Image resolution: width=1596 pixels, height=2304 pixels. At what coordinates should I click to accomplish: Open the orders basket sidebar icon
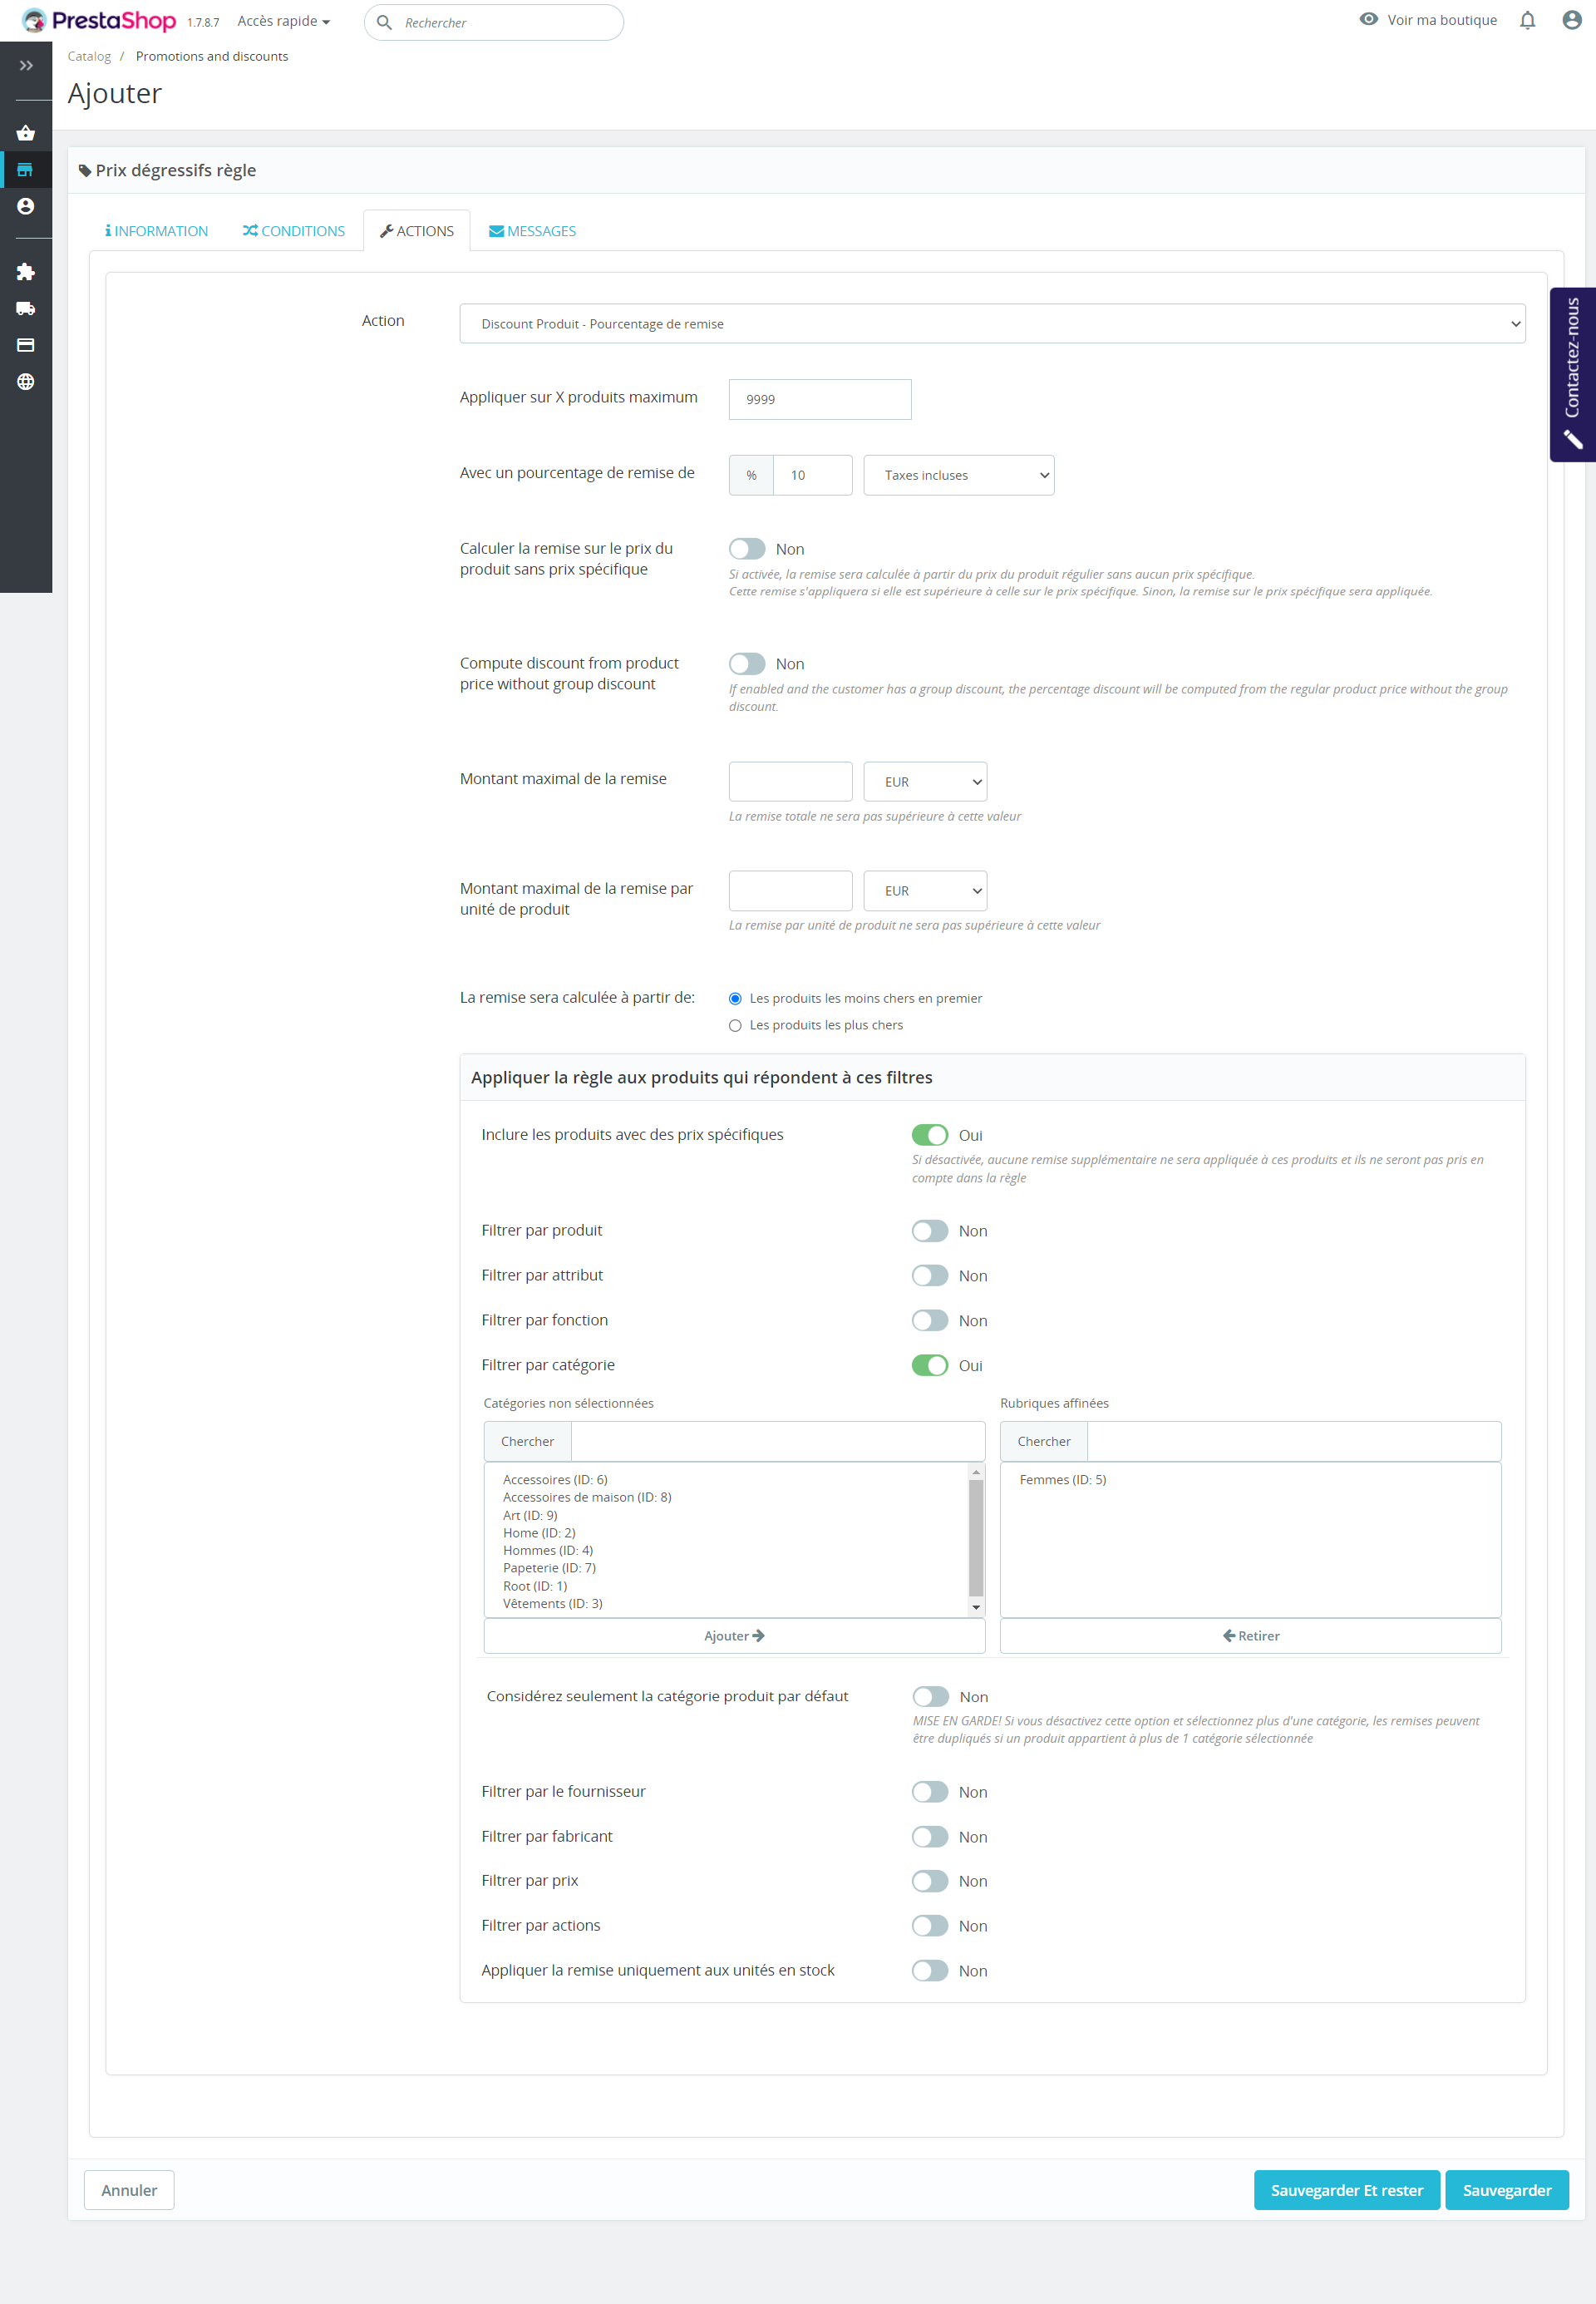pyautogui.click(x=26, y=133)
